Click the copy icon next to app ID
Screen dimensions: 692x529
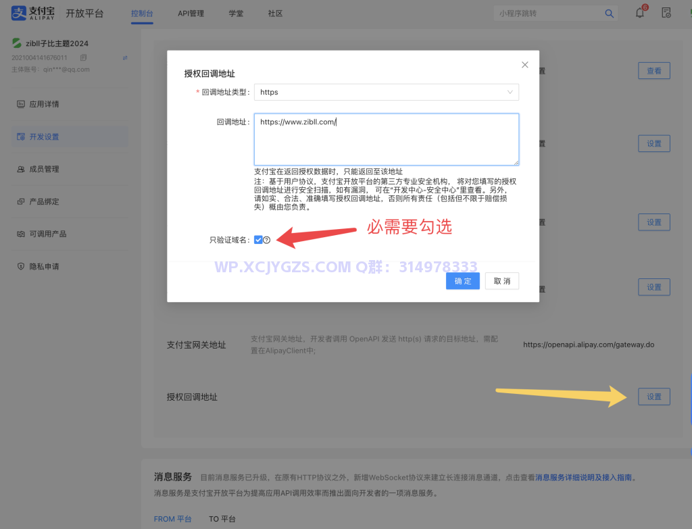(x=82, y=59)
